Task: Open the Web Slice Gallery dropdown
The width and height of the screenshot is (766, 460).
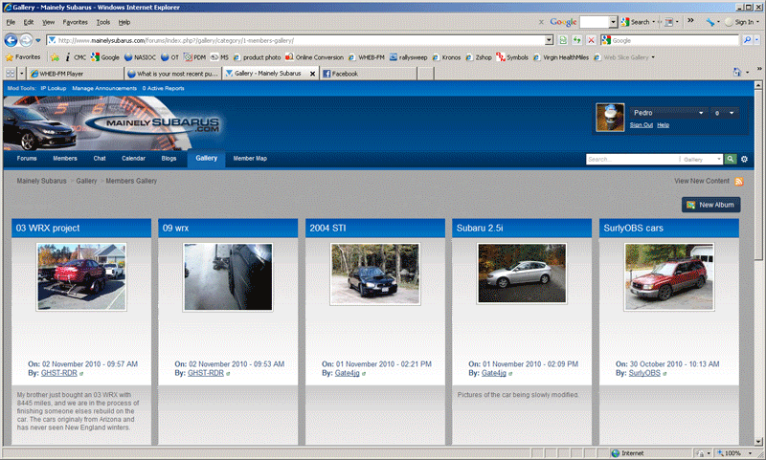Action: click(x=653, y=57)
